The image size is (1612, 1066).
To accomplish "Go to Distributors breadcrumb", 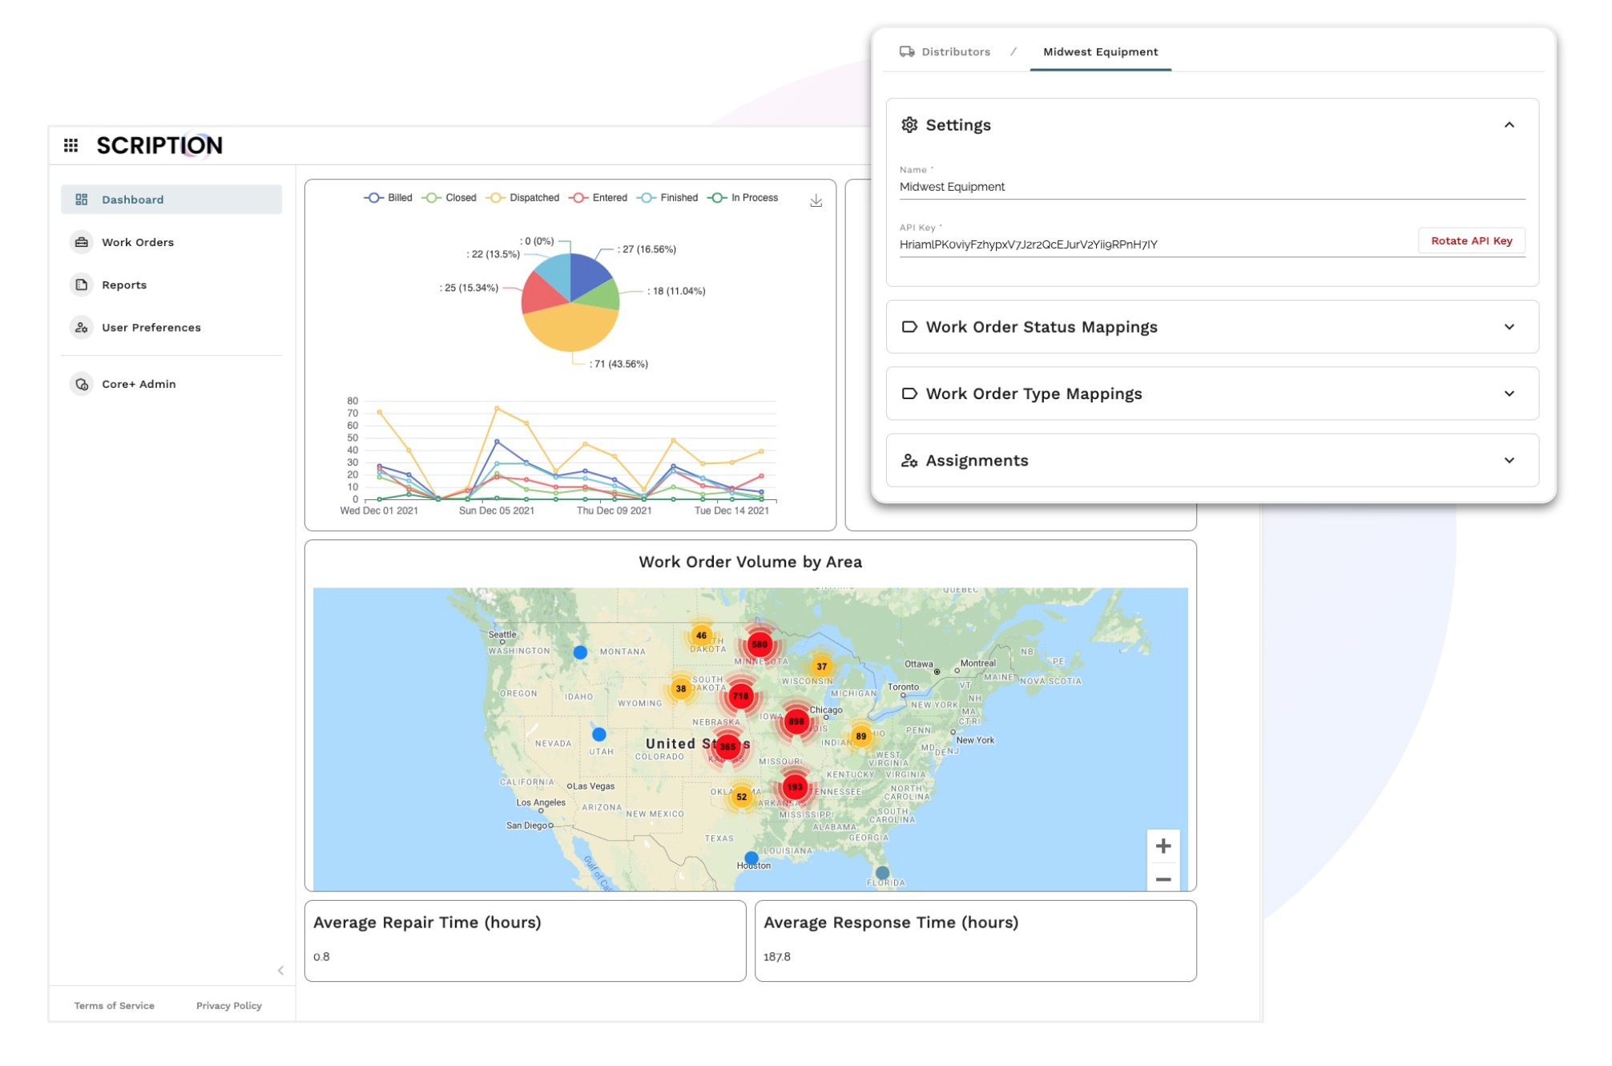I will pos(955,52).
